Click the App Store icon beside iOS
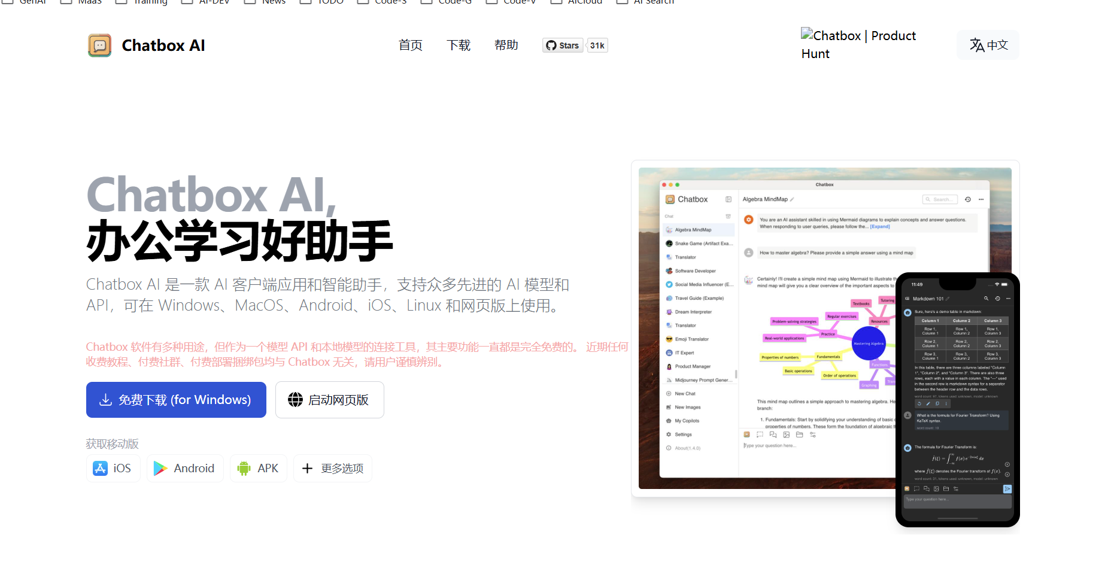 tap(100, 469)
